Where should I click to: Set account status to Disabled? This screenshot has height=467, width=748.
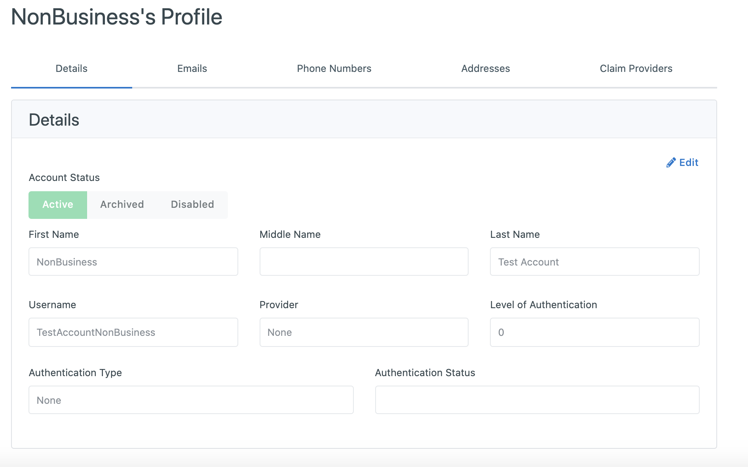pos(192,205)
